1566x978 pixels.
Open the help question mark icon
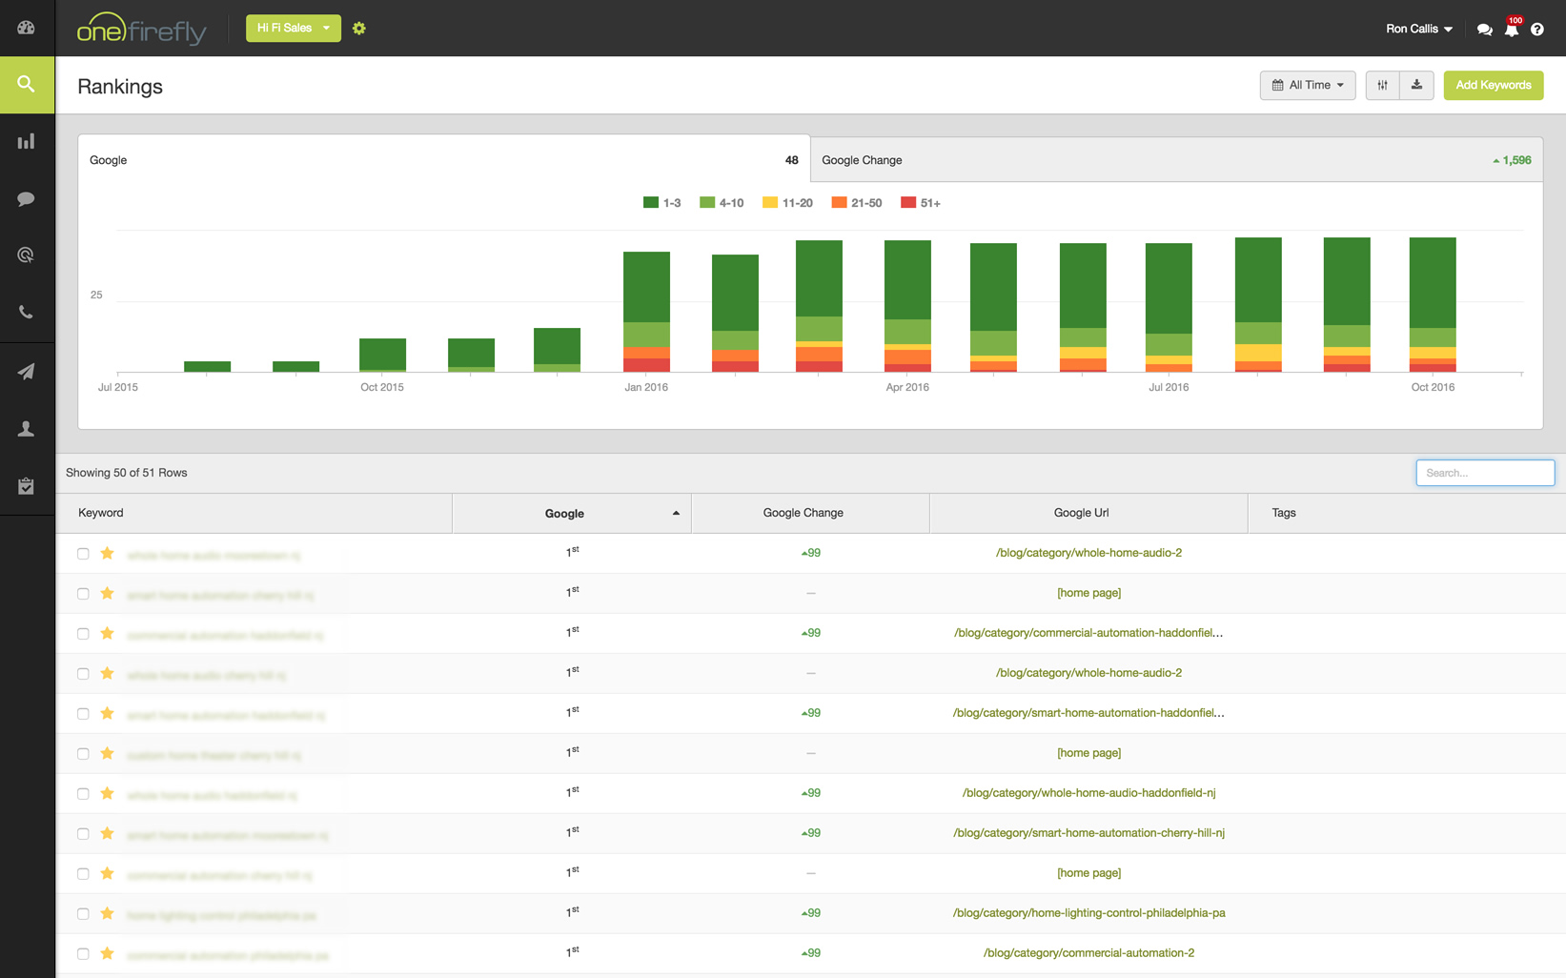click(1537, 30)
